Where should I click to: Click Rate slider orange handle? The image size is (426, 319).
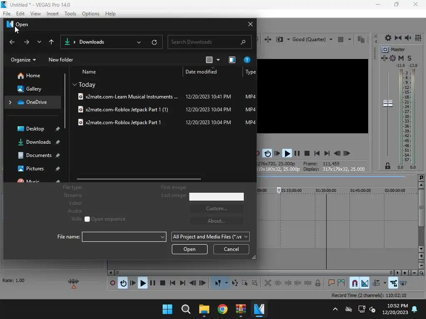click(x=74, y=287)
